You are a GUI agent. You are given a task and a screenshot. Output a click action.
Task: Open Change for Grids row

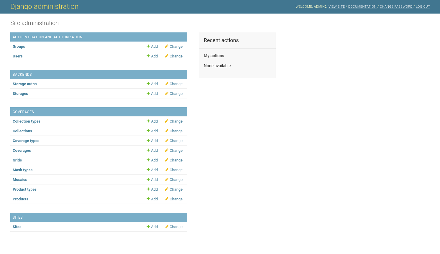click(174, 160)
